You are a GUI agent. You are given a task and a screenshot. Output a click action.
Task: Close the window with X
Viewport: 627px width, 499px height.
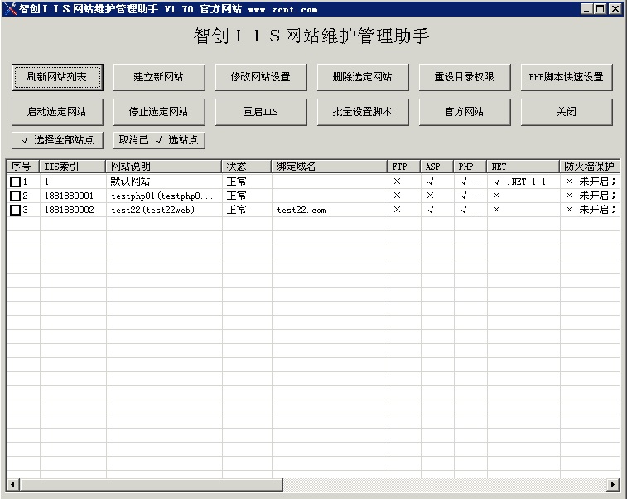615,9
